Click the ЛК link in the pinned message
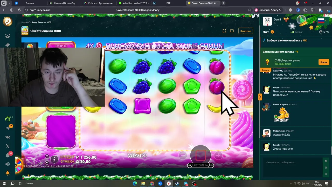The image size is (332, 187). 305,41
